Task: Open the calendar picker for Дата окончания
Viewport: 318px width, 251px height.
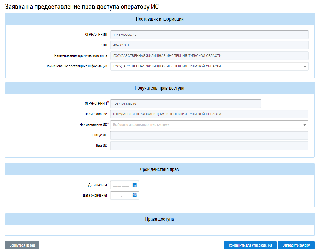Action: pyautogui.click(x=135, y=196)
